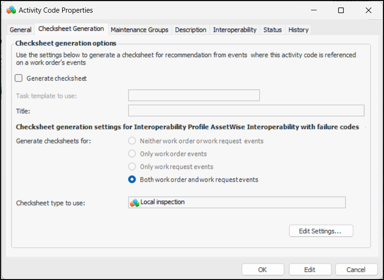Choose Only work order events option
The width and height of the screenshot is (384, 280).
pyautogui.click(x=132, y=154)
